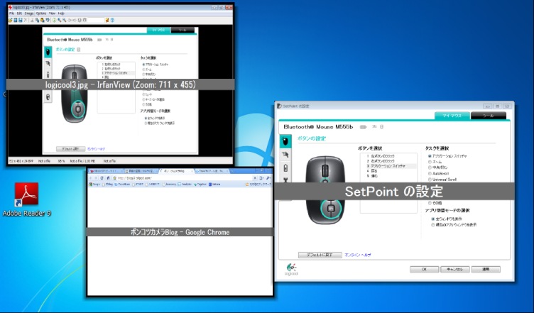Open IrfanView settings icon in toolbar
The height and width of the screenshot is (313, 534).
[x=107, y=20]
